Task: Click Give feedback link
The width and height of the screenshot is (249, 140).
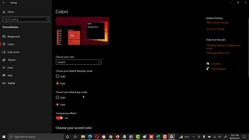Action: click(219, 69)
